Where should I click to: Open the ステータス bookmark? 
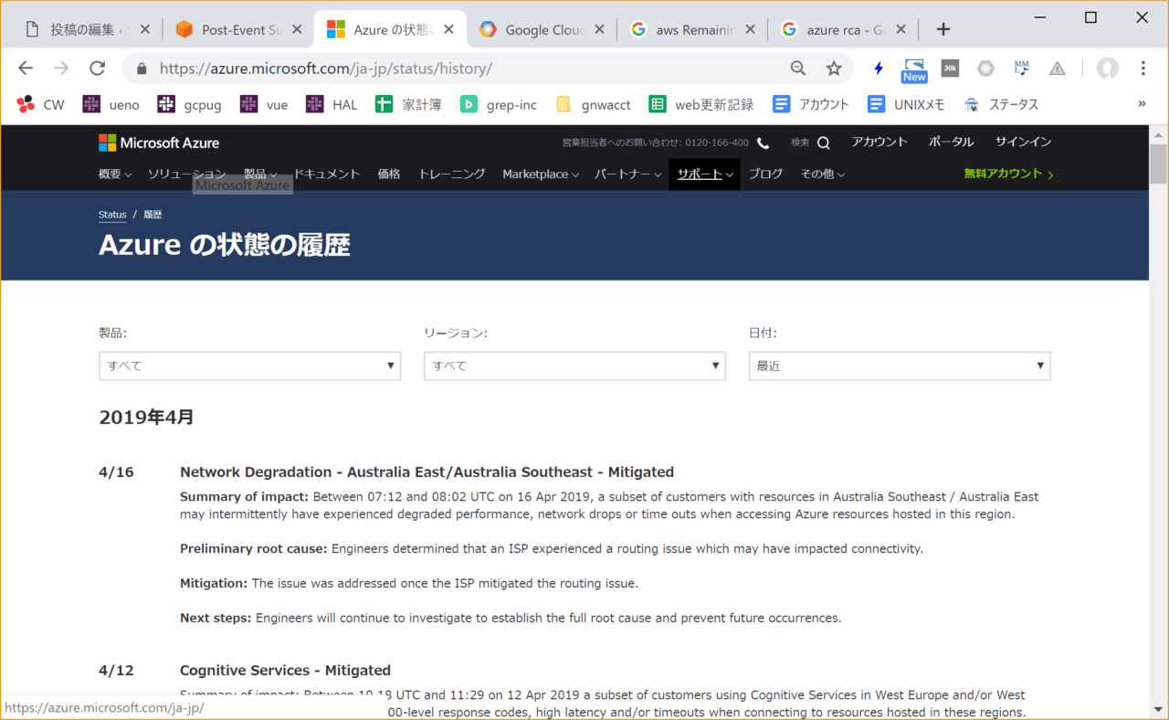click(x=1001, y=104)
